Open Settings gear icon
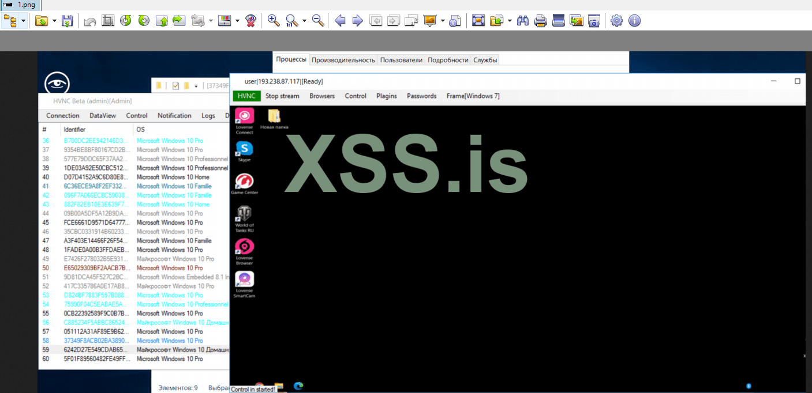 point(616,21)
